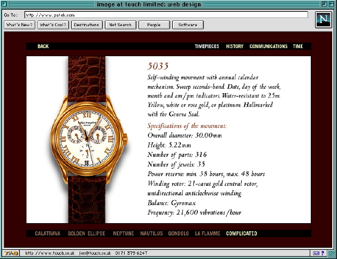Open the HISTORY section
This screenshot has width=337, height=259.
[234, 46]
